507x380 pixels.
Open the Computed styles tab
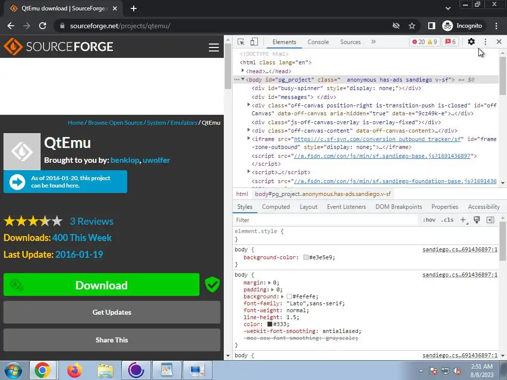pos(276,207)
